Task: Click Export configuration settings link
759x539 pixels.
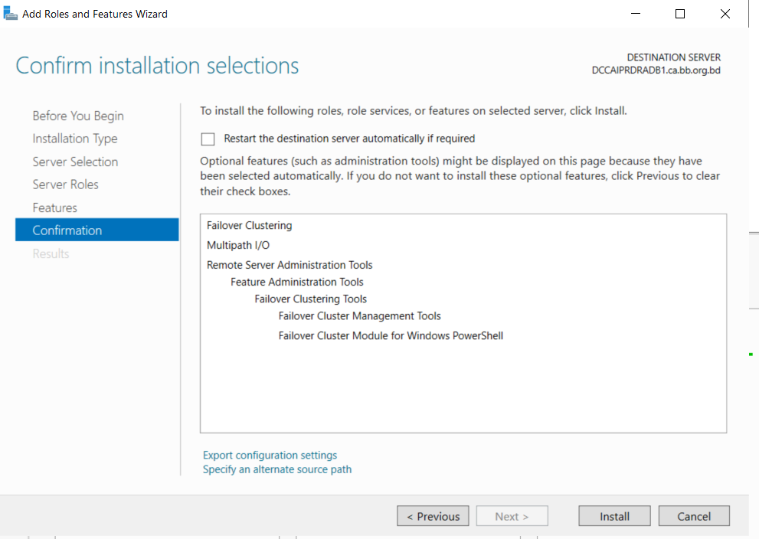Action: point(270,456)
